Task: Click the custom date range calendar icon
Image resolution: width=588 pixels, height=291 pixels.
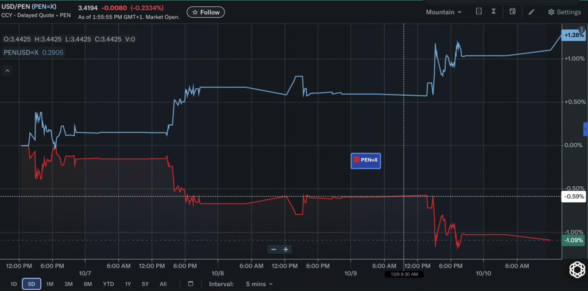Action: coord(191,284)
